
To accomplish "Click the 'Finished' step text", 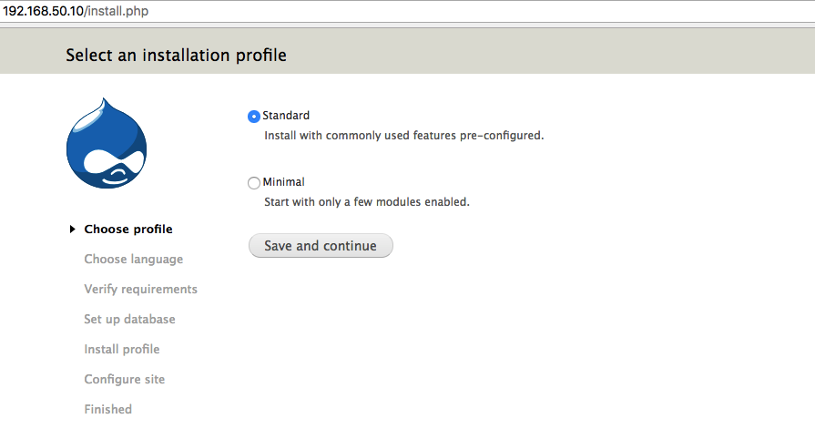I will click(x=108, y=409).
